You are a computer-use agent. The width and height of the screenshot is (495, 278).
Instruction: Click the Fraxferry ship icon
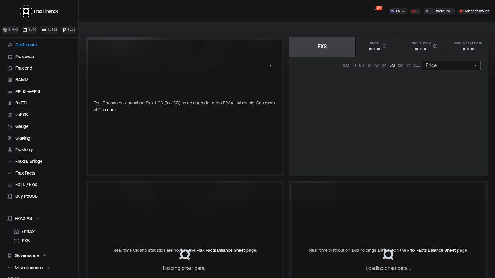[x=10, y=150]
